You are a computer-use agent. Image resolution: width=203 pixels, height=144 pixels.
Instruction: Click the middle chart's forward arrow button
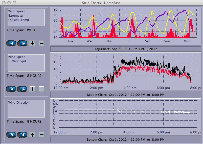(x=22, y=89)
